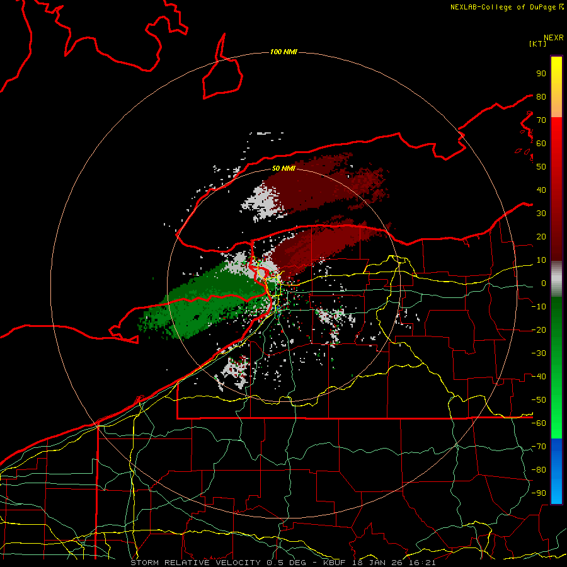Viewport: 567px width, 567px height.
Task: Click the -70 value on the velocity scale
Action: pos(539,447)
